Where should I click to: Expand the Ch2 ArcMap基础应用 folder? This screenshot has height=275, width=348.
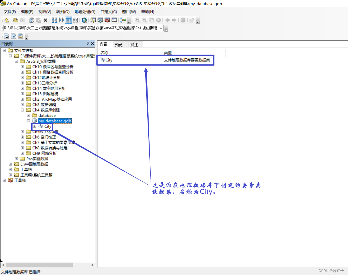coord(22,99)
